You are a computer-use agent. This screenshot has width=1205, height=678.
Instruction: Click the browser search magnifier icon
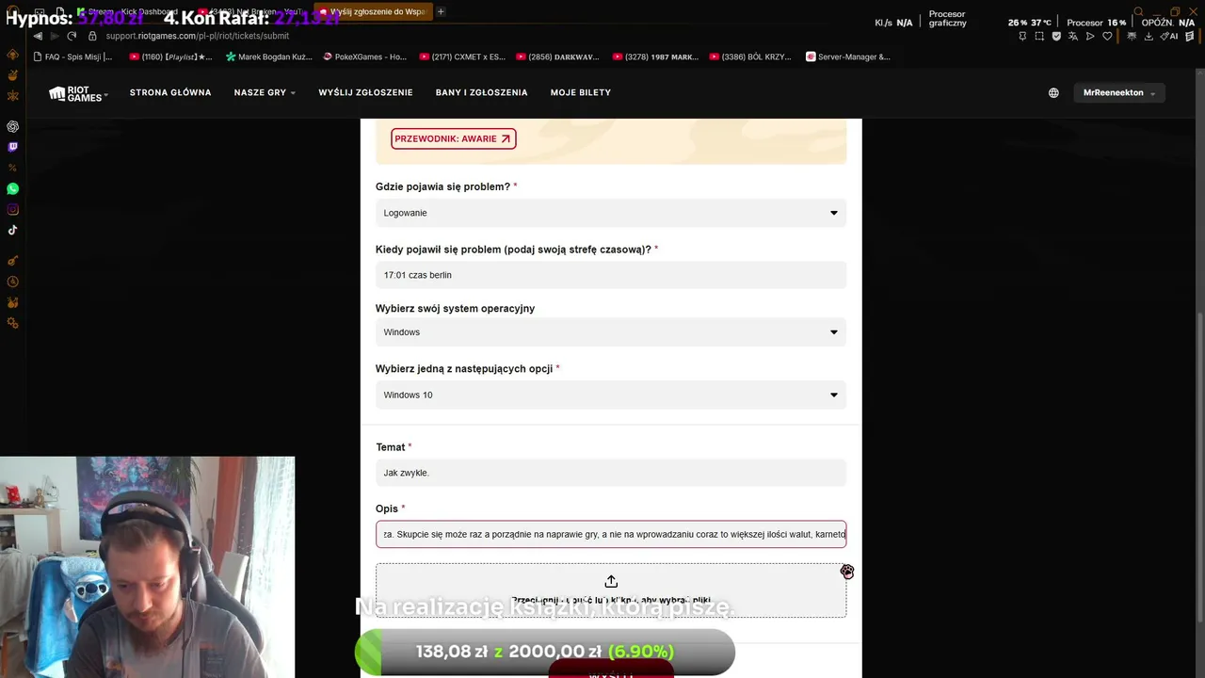(x=1138, y=12)
